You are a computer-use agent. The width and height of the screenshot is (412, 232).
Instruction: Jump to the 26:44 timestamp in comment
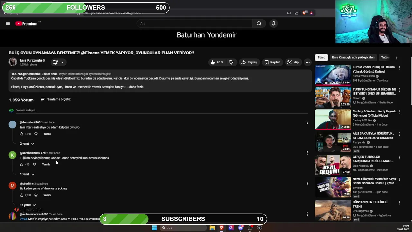click(x=23, y=219)
